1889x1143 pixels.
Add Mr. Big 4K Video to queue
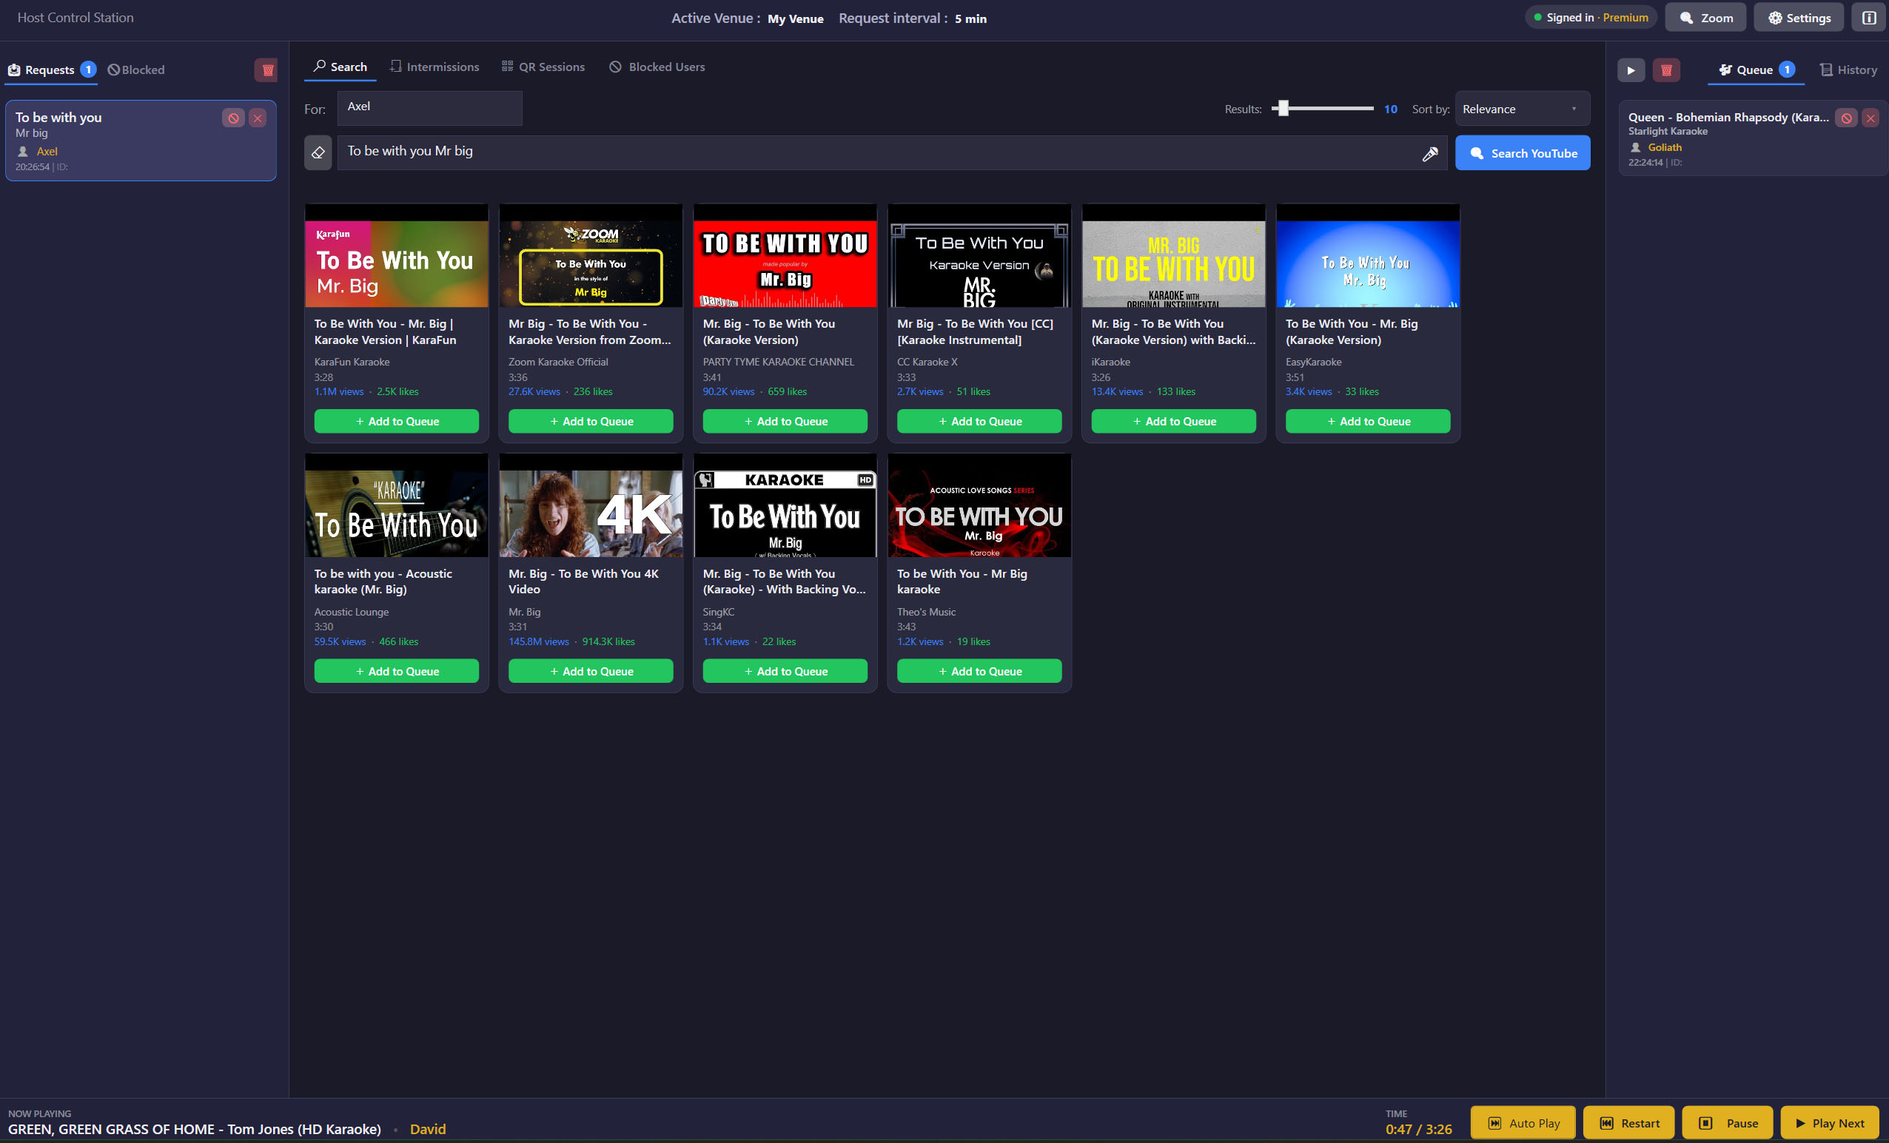tap(591, 671)
